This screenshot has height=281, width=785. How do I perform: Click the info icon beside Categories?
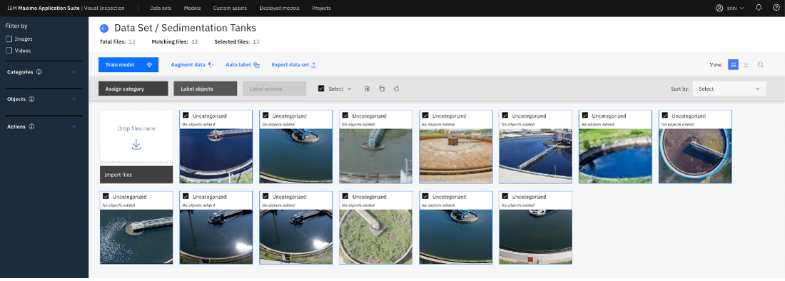click(39, 72)
